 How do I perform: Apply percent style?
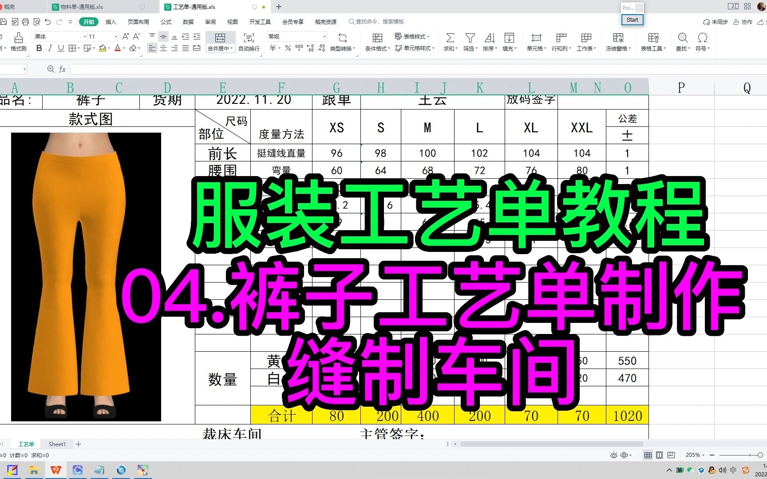click(x=288, y=48)
